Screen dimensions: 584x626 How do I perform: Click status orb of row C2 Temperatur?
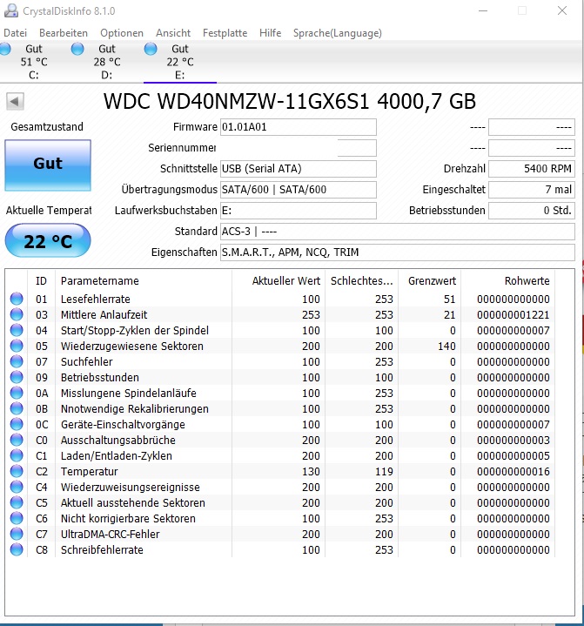(17, 471)
